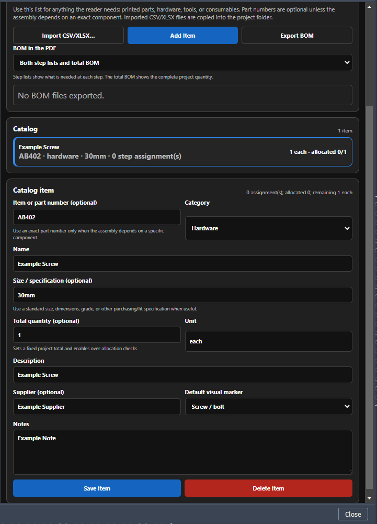Focus the Total quantity field

[97, 335]
